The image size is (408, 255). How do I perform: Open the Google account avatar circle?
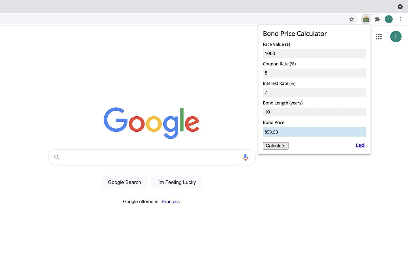(x=396, y=36)
